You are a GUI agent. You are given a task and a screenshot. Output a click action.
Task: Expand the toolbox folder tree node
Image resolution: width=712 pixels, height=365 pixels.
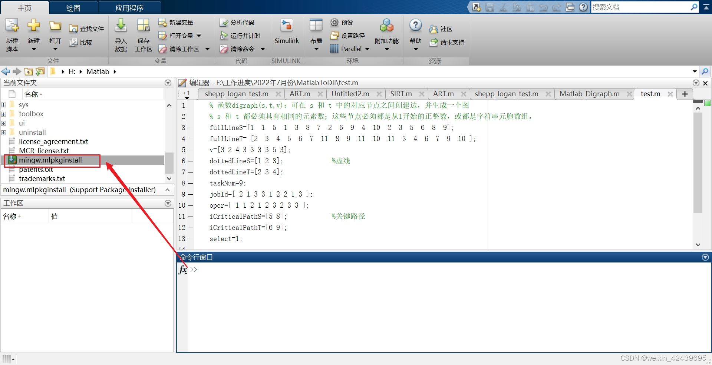coord(4,114)
